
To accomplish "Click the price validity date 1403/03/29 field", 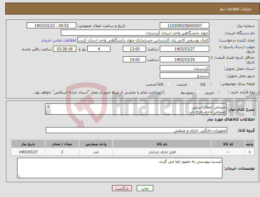I will [x=185, y=59].
